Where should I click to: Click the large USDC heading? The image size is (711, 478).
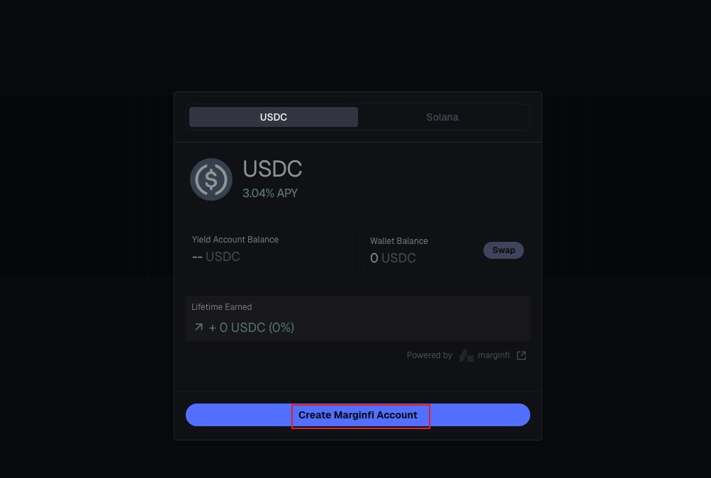pos(272,169)
